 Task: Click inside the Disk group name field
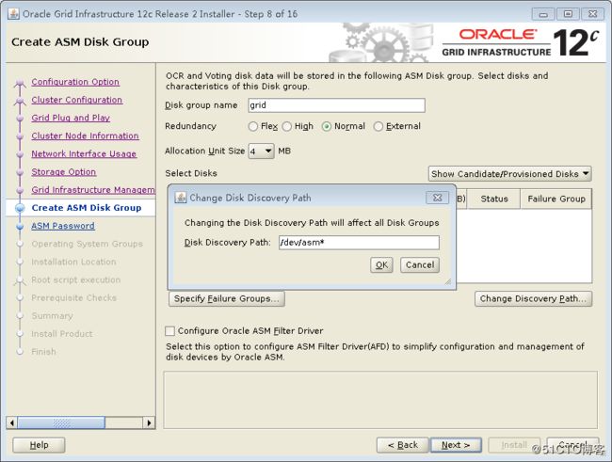(x=336, y=105)
